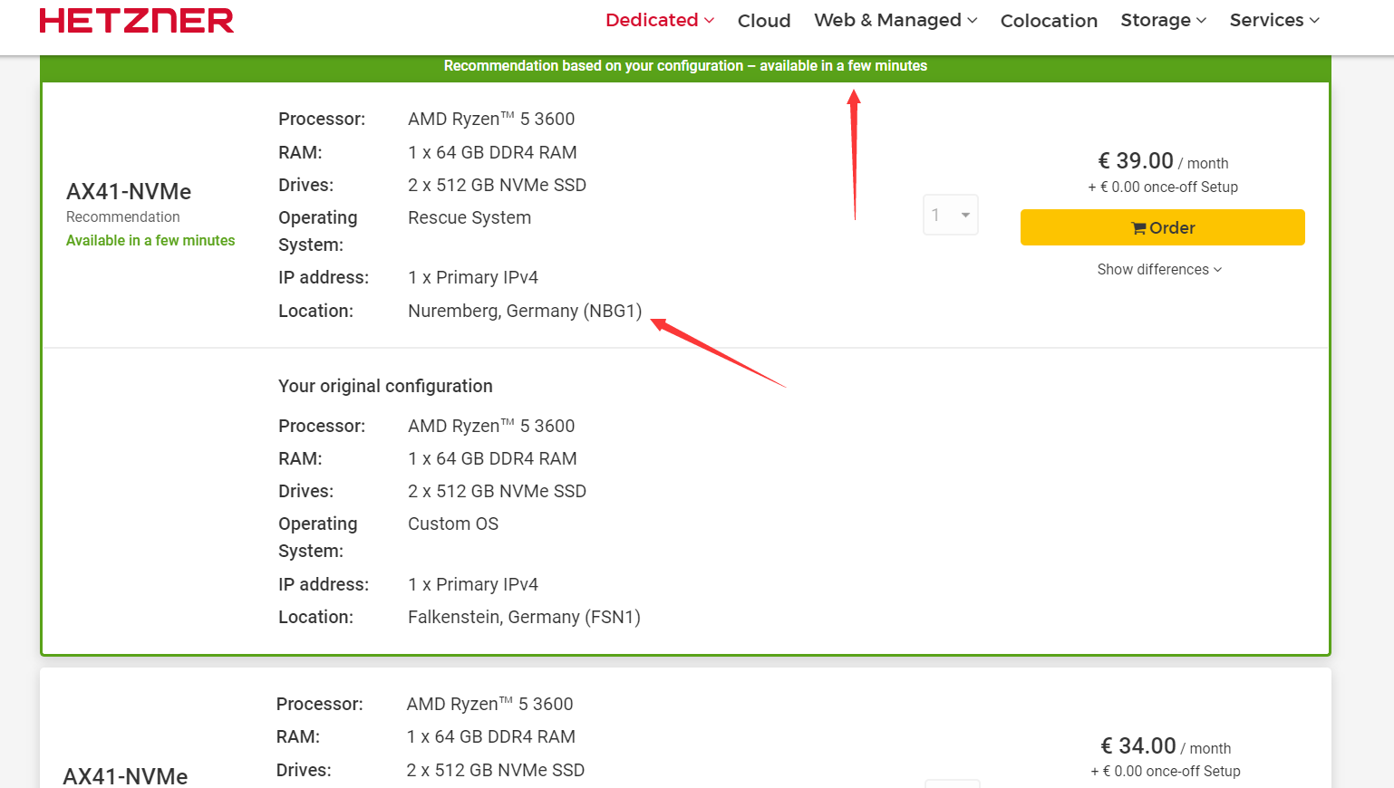This screenshot has width=1394, height=788.
Task: Open the Hetzner logo homepage link
Action: click(137, 20)
